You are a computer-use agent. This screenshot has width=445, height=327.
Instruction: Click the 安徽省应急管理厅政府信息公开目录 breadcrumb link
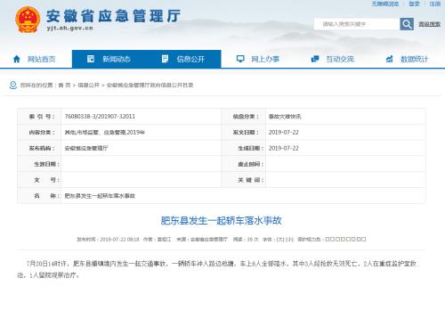click(x=150, y=86)
